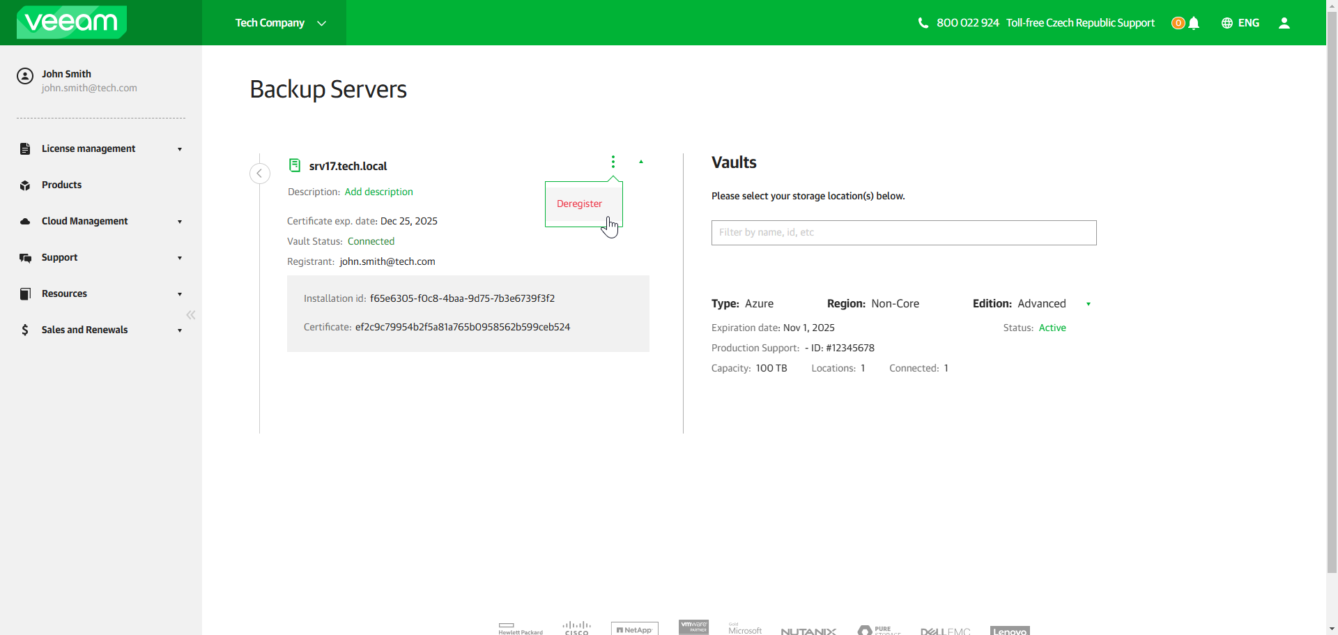
Task: Open the Cloud Management section
Action: tap(84, 221)
